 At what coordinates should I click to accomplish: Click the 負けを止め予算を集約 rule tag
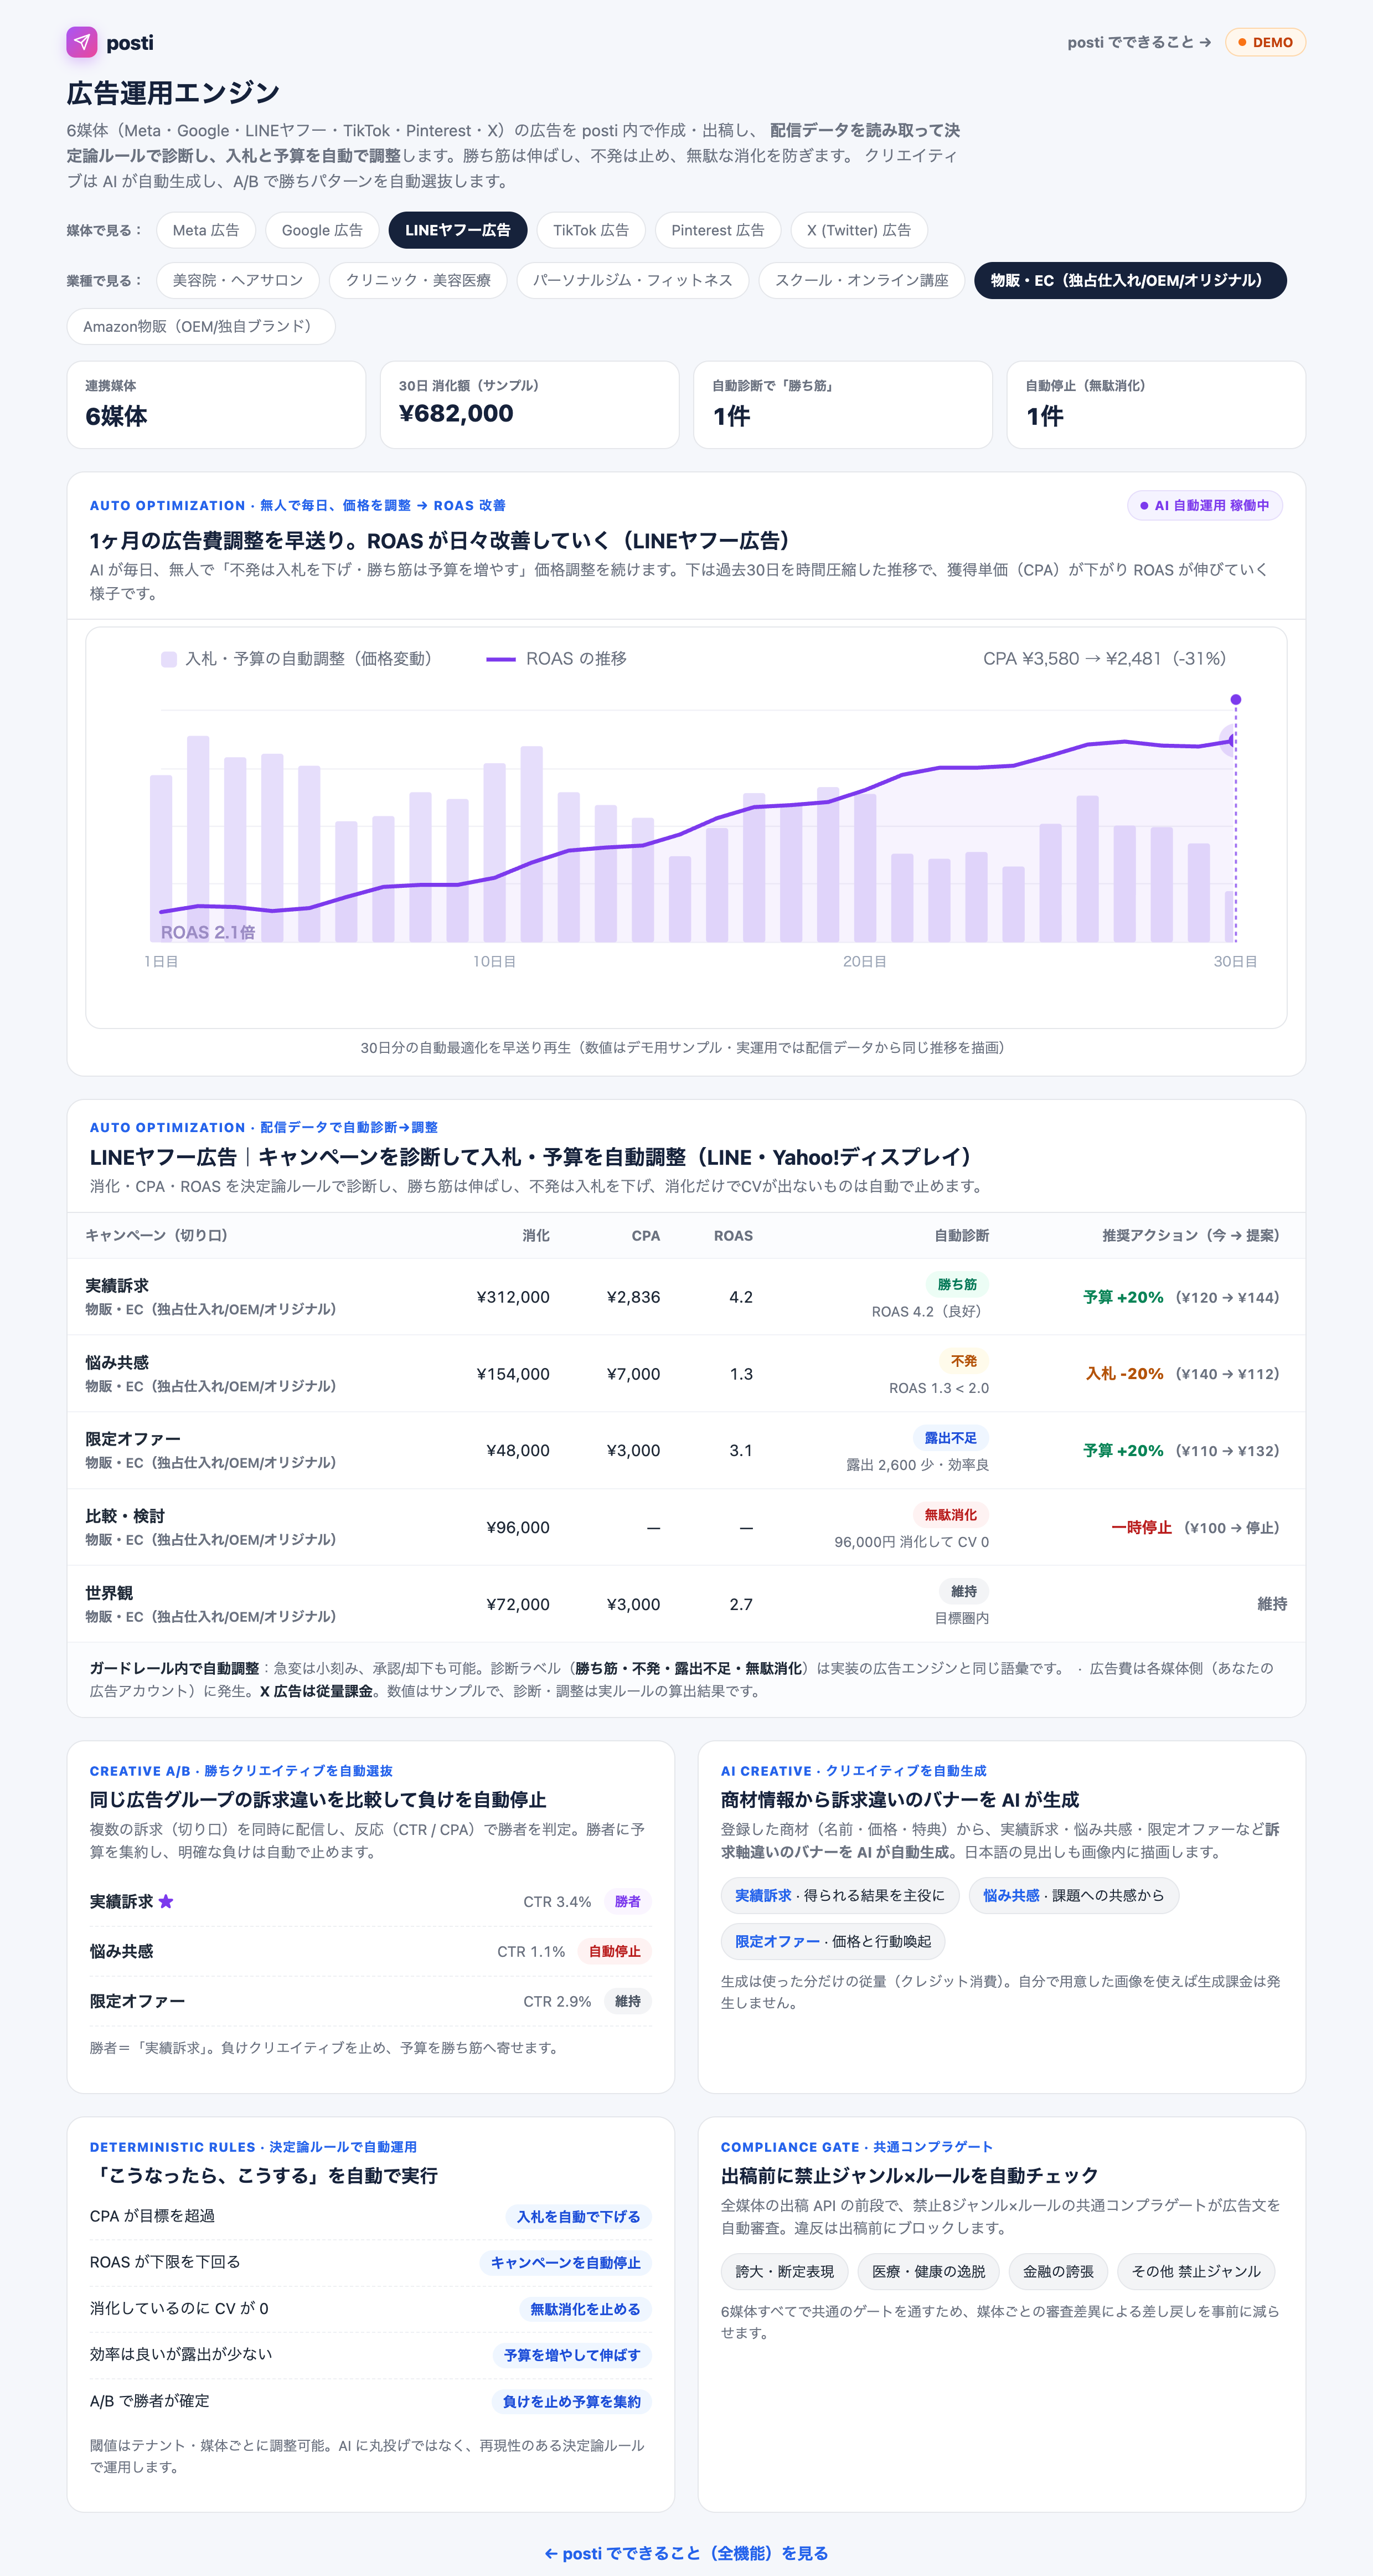(571, 2401)
